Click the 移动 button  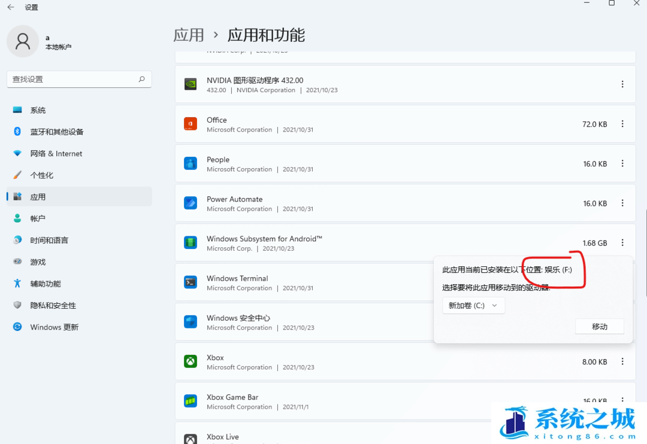[600, 327]
